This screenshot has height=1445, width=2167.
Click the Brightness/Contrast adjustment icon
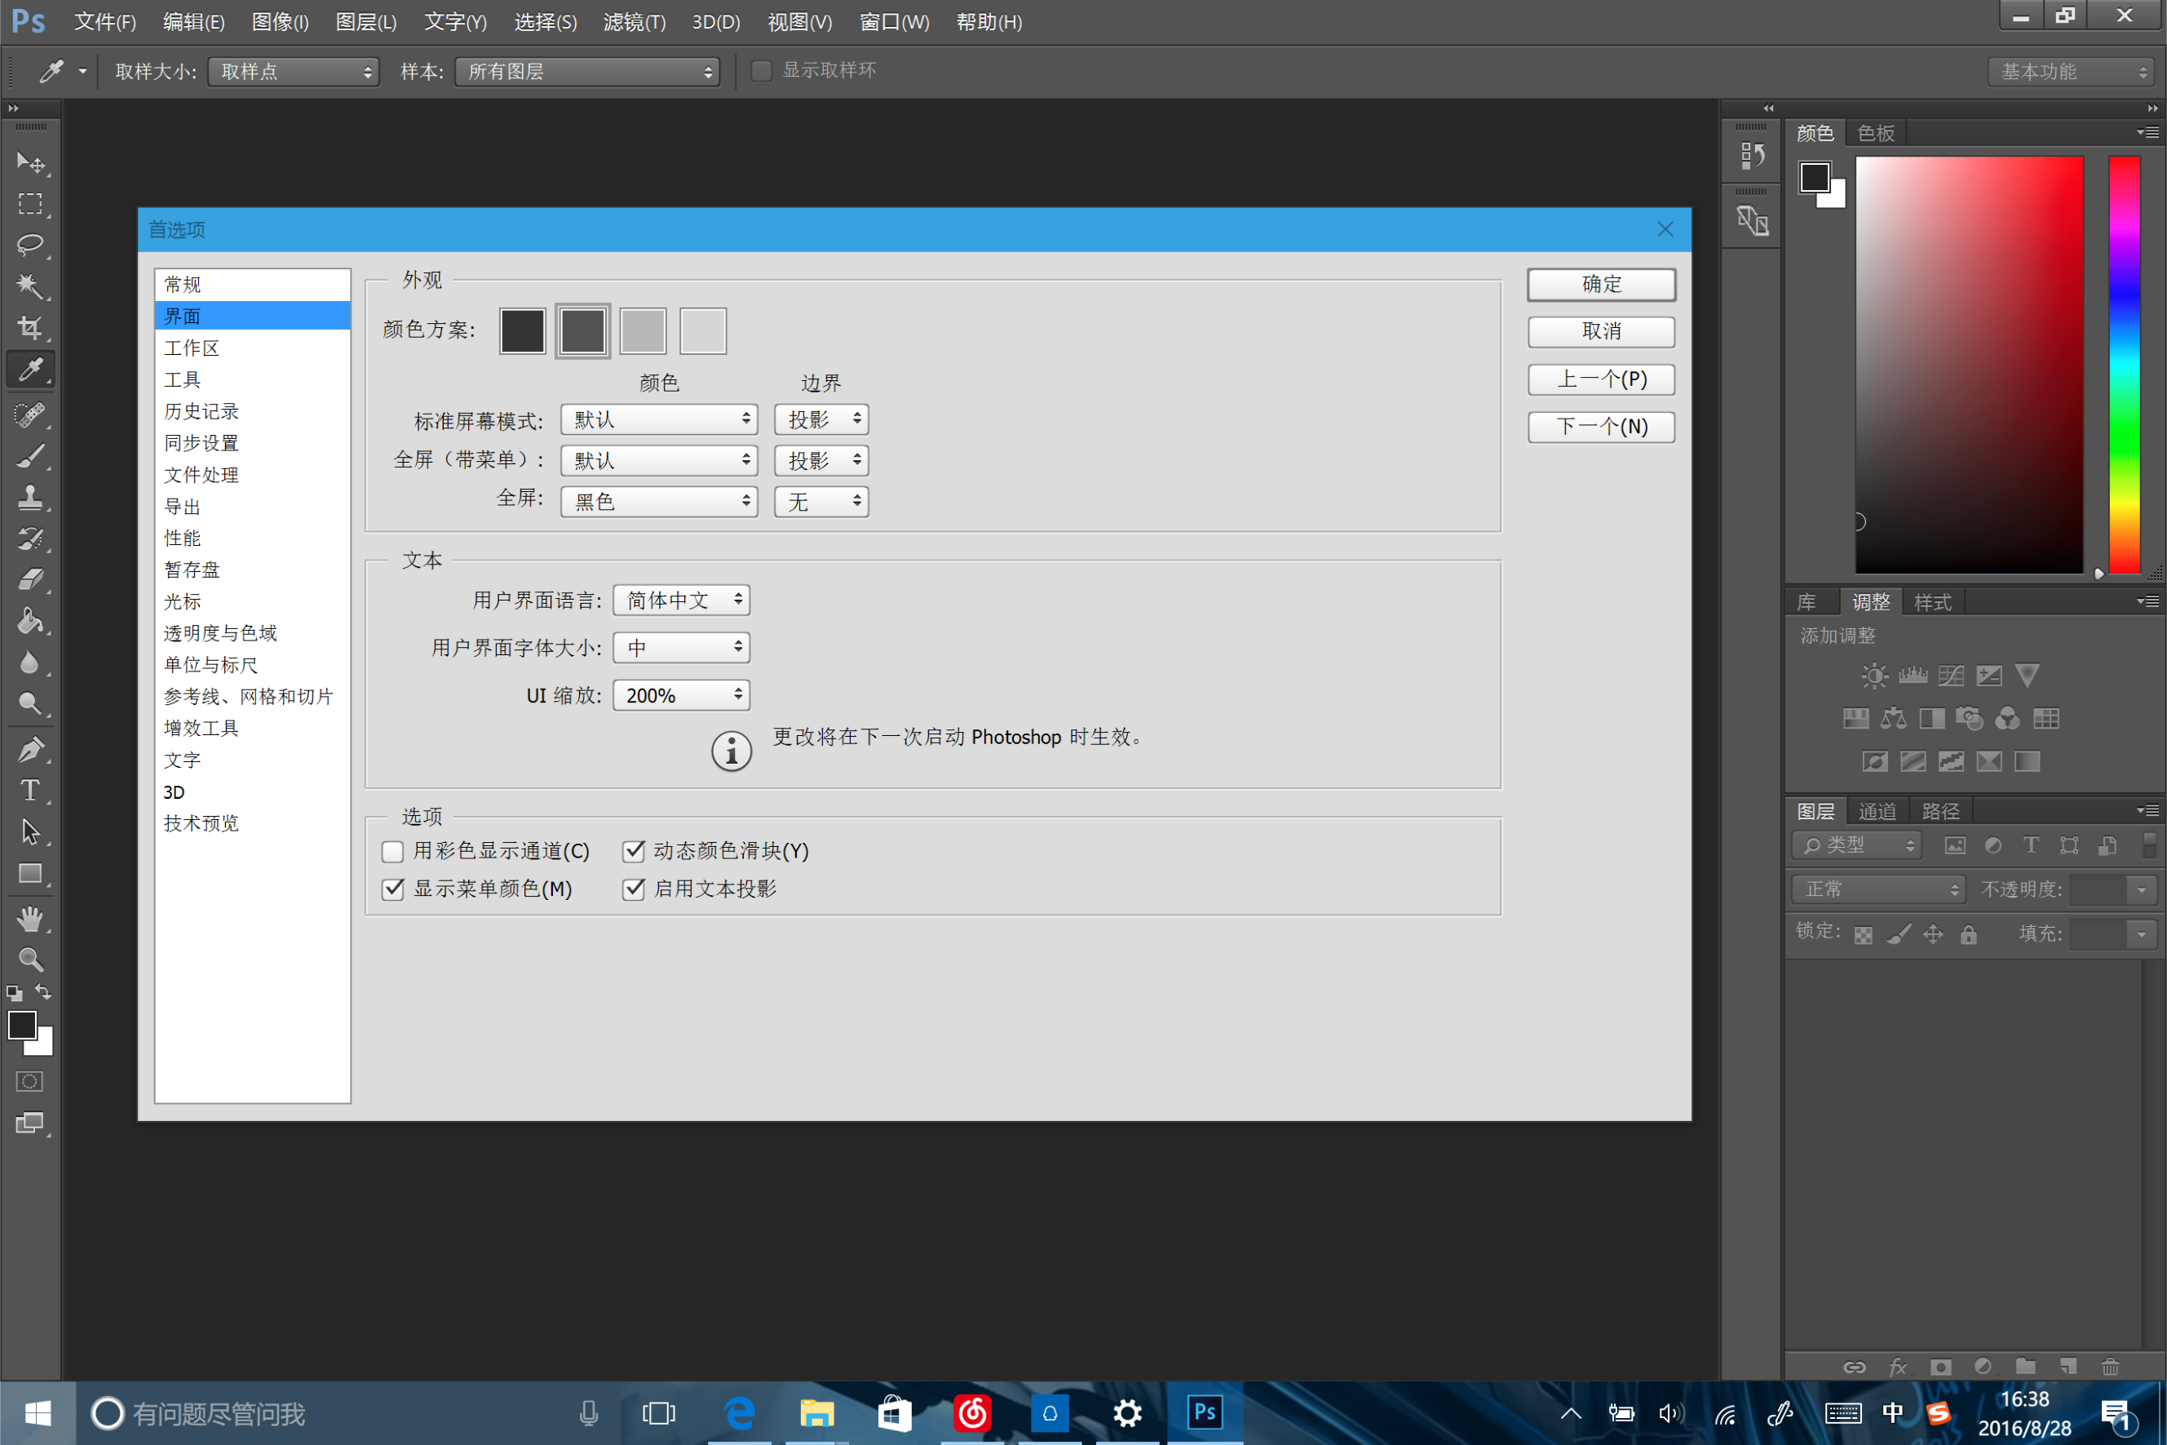[1873, 676]
